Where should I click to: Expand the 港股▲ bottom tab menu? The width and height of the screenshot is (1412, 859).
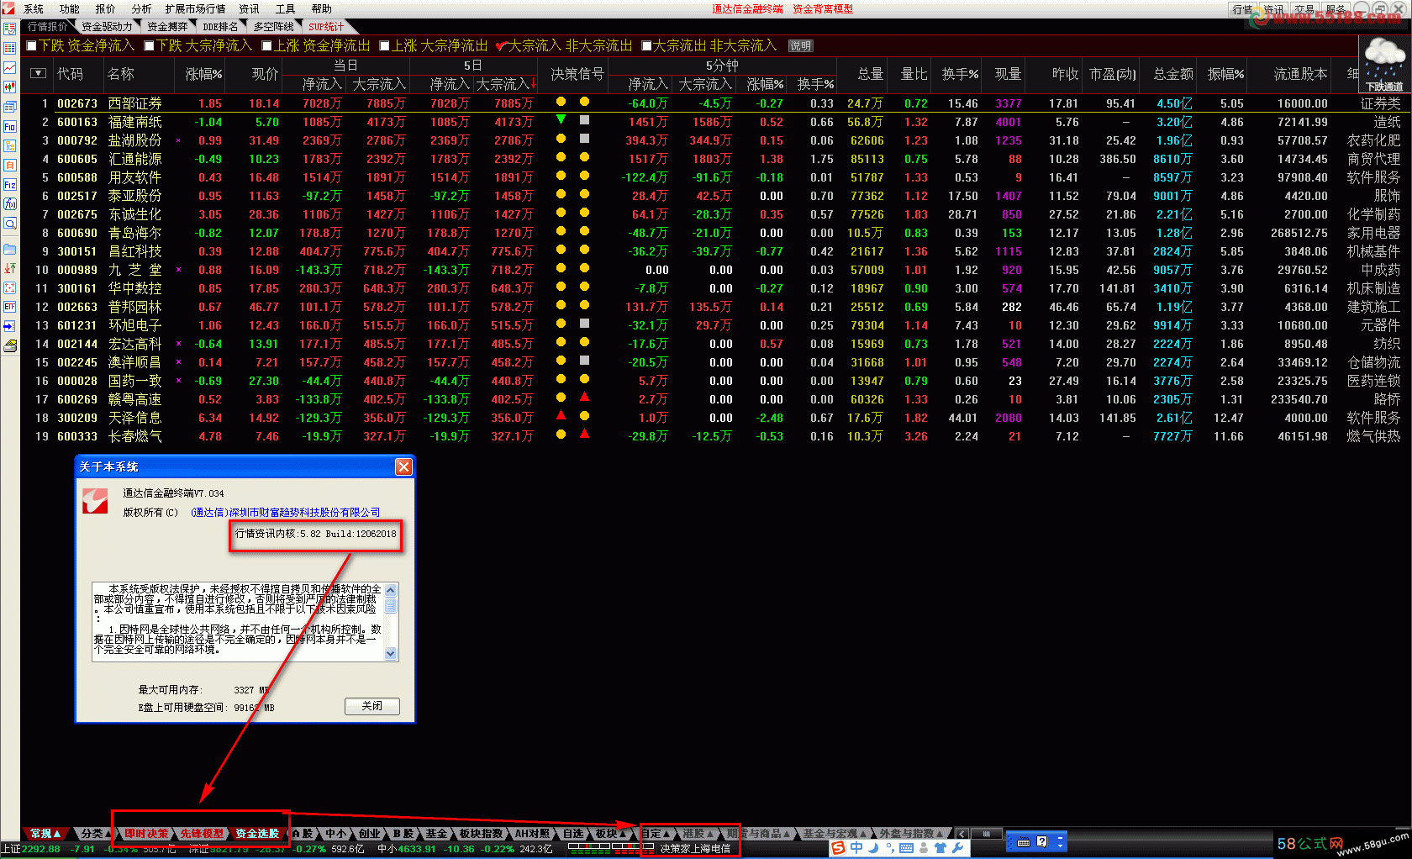tap(698, 833)
